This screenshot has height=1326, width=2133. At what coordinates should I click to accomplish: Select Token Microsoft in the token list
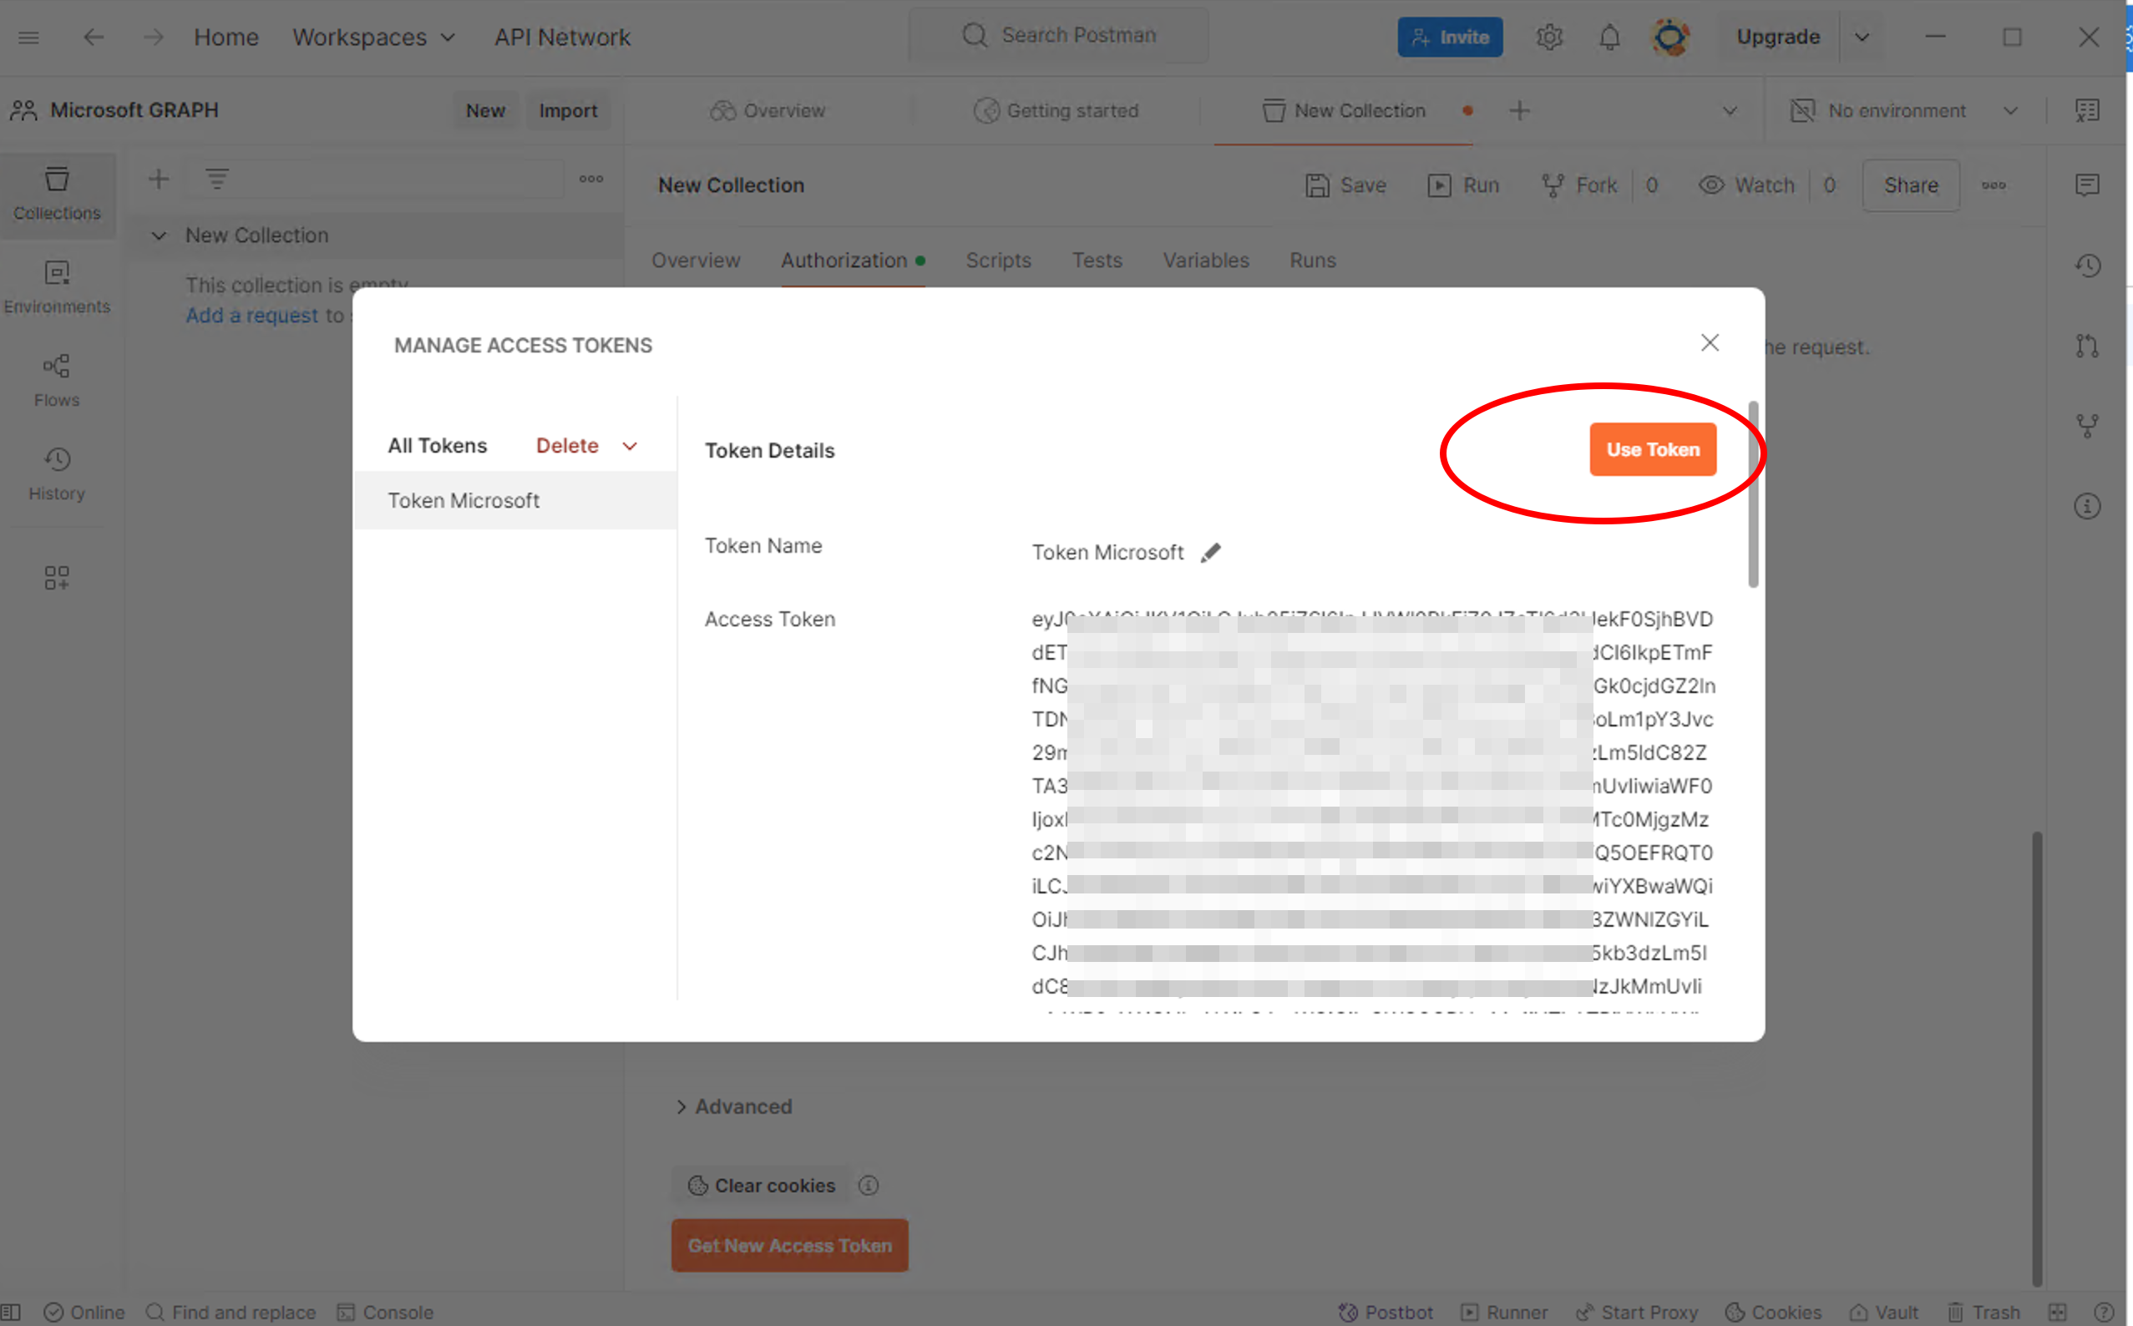[x=463, y=501]
